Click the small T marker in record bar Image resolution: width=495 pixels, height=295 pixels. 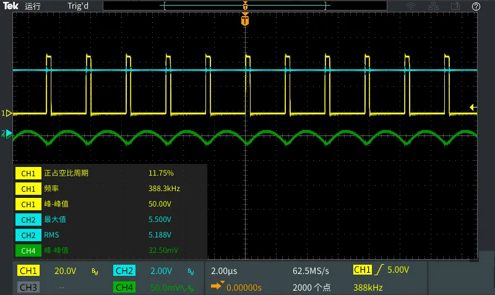click(x=245, y=6)
